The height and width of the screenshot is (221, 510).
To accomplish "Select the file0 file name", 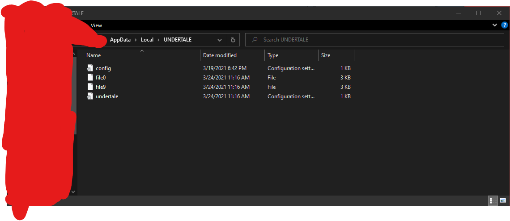I will (x=101, y=78).
